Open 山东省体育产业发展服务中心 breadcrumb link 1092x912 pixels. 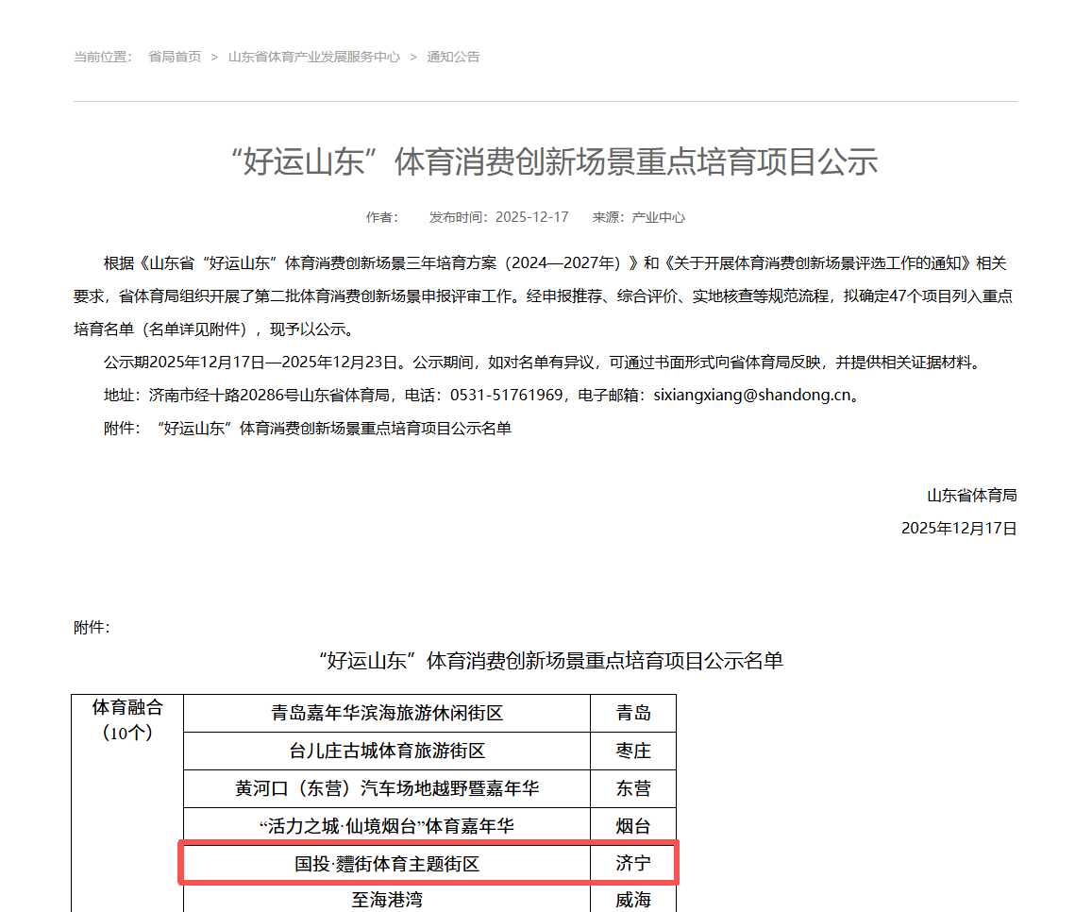point(314,57)
